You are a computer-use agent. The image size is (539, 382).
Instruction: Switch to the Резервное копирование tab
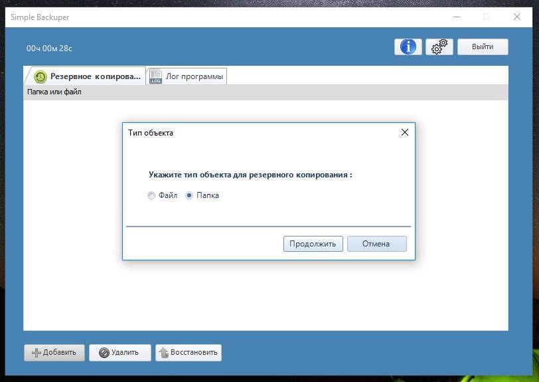click(x=86, y=76)
